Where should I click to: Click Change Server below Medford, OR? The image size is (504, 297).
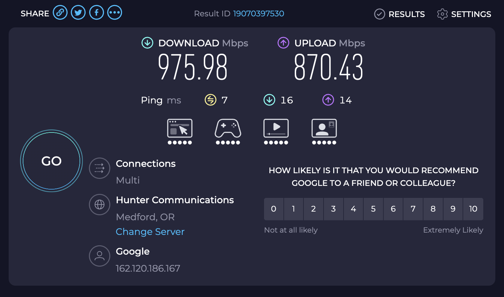coord(150,232)
